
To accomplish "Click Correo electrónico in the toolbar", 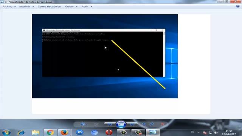I will tap(49, 6).
